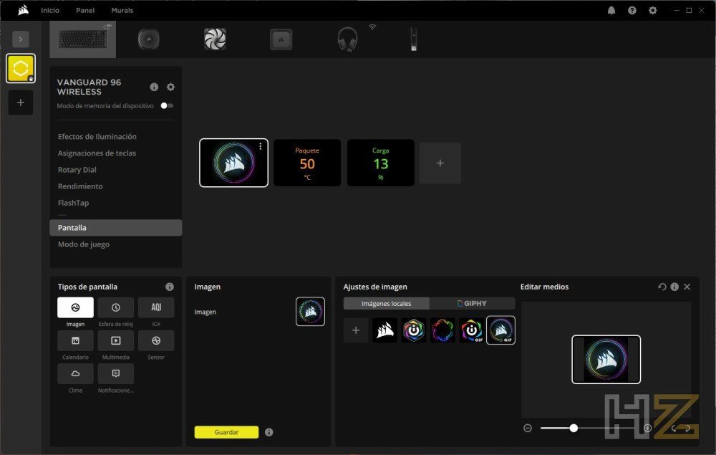
Task: Open the Murals menu
Action: pyautogui.click(x=122, y=10)
